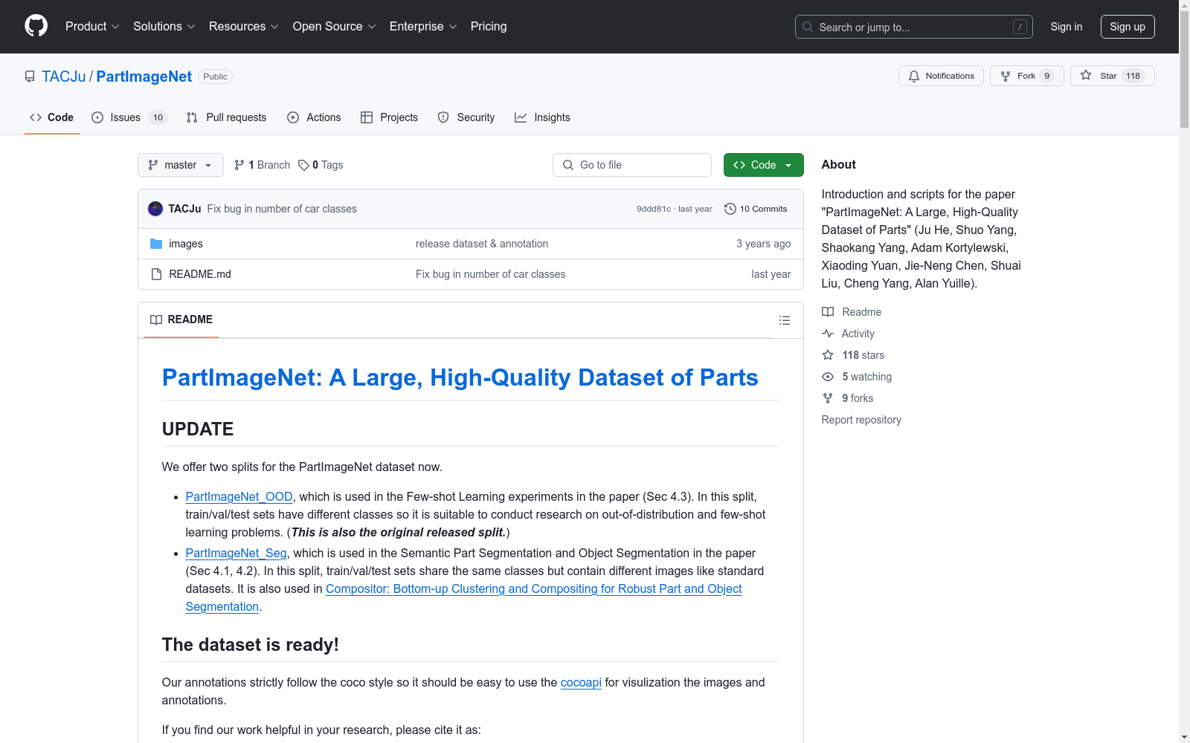Click the images folder icon
Image resolution: width=1190 pixels, height=743 pixels.
pos(156,244)
